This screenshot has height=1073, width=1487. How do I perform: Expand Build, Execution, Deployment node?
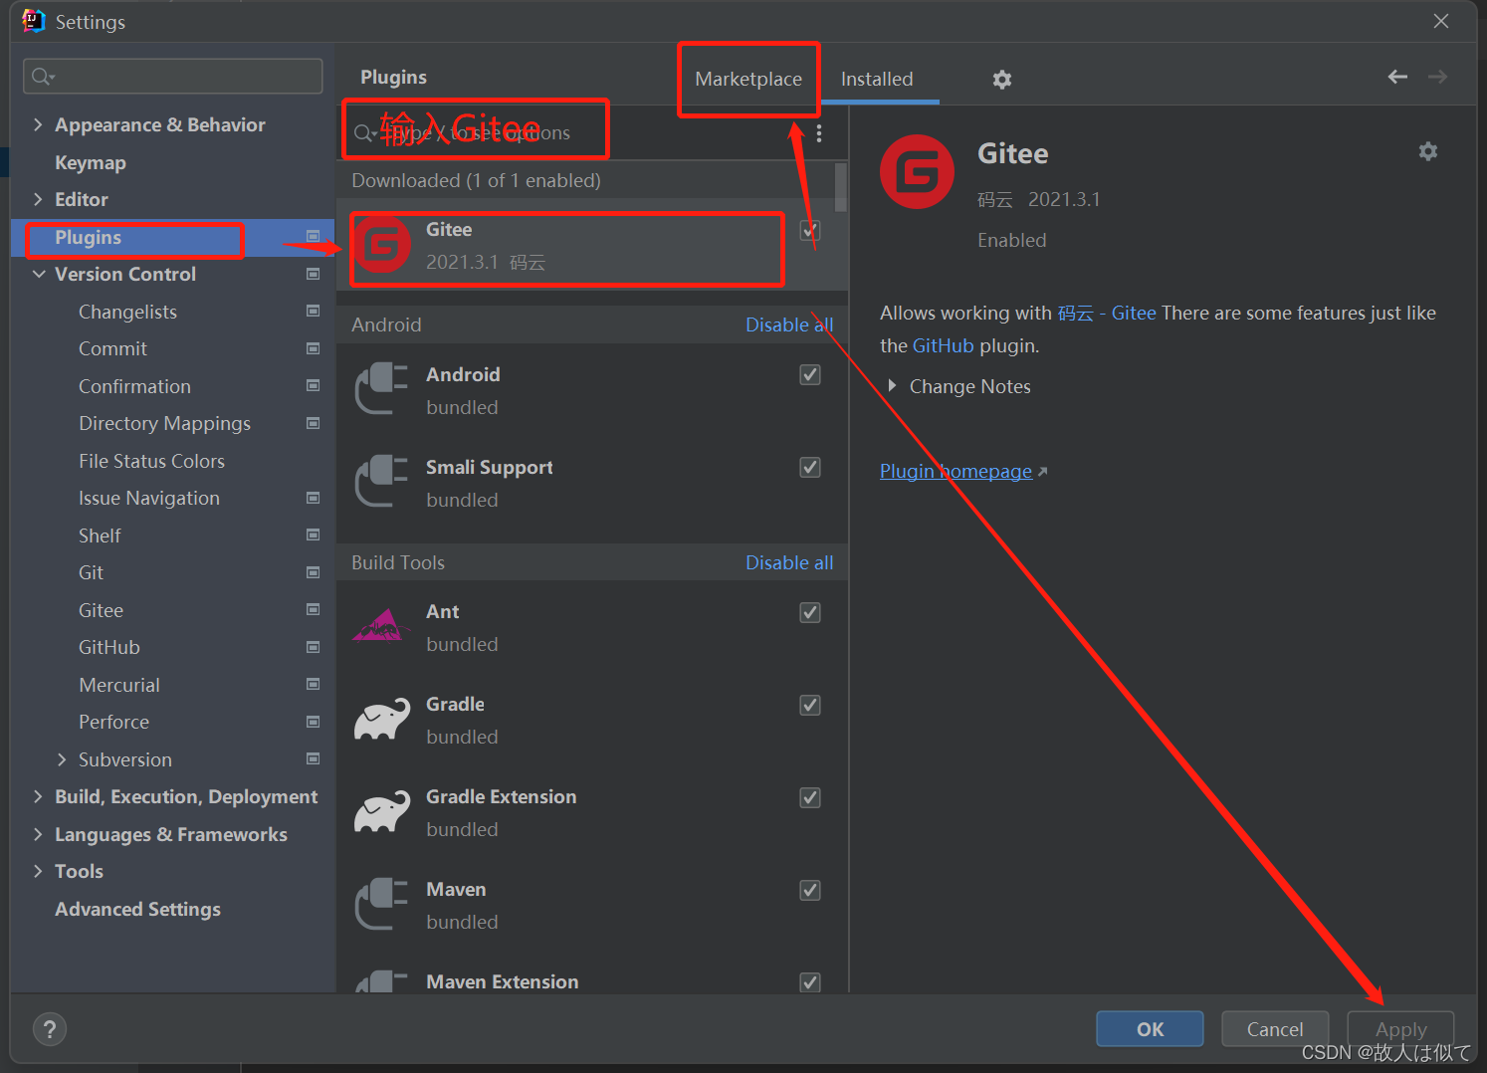[38, 796]
